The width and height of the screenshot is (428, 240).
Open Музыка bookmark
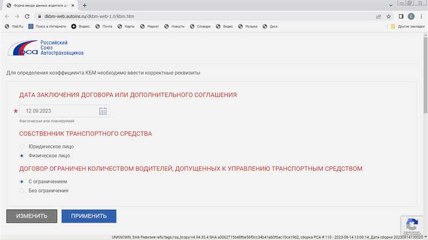[x=248, y=26]
